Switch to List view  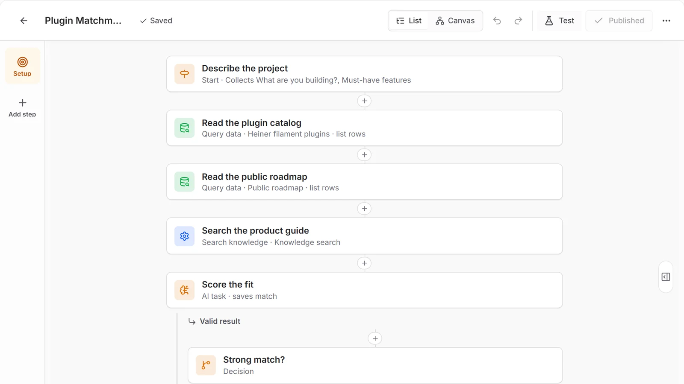[409, 20]
